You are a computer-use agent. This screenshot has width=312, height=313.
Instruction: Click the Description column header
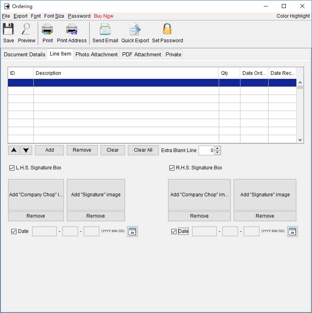(126, 73)
